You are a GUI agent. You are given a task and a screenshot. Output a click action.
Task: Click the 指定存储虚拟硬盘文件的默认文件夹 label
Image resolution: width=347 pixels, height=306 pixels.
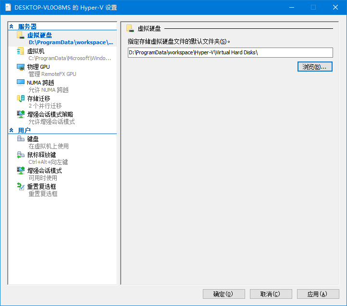[179, 41]
